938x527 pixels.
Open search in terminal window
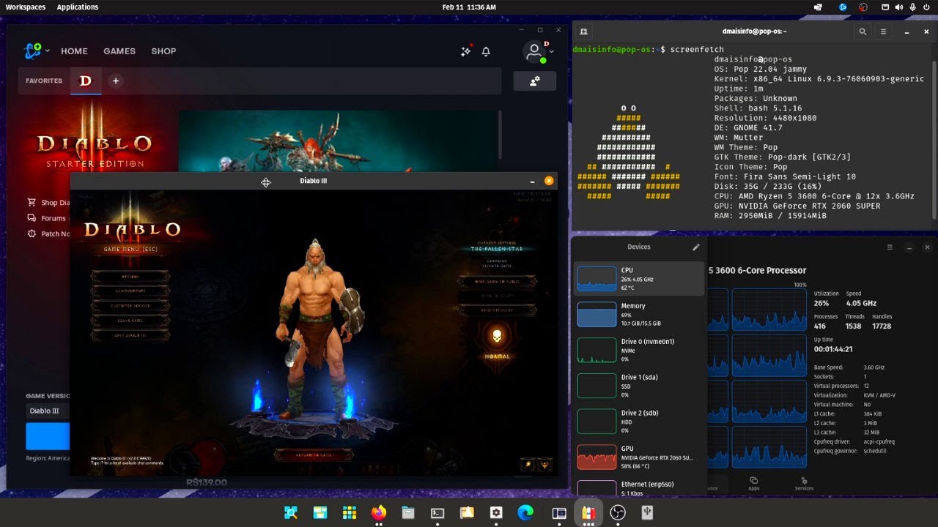click(x=863, y=31)
